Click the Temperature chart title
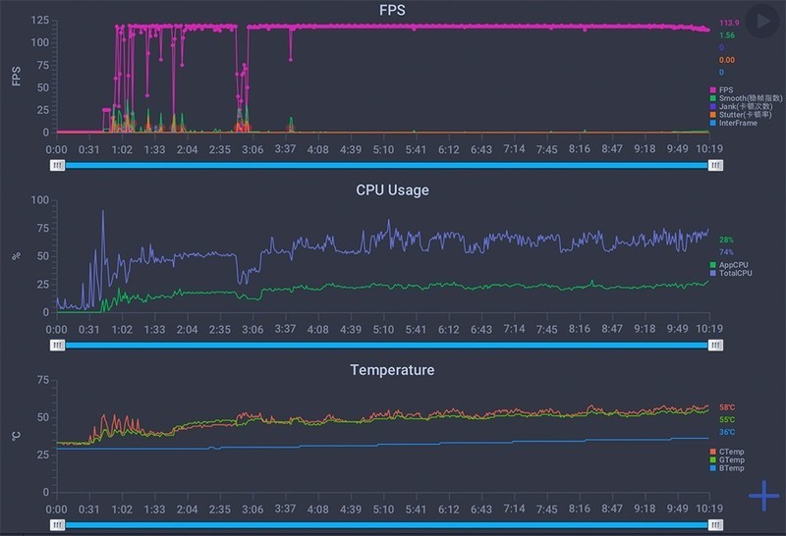The height and width of the screenshot is (536, 786). (x=392, y=370)
